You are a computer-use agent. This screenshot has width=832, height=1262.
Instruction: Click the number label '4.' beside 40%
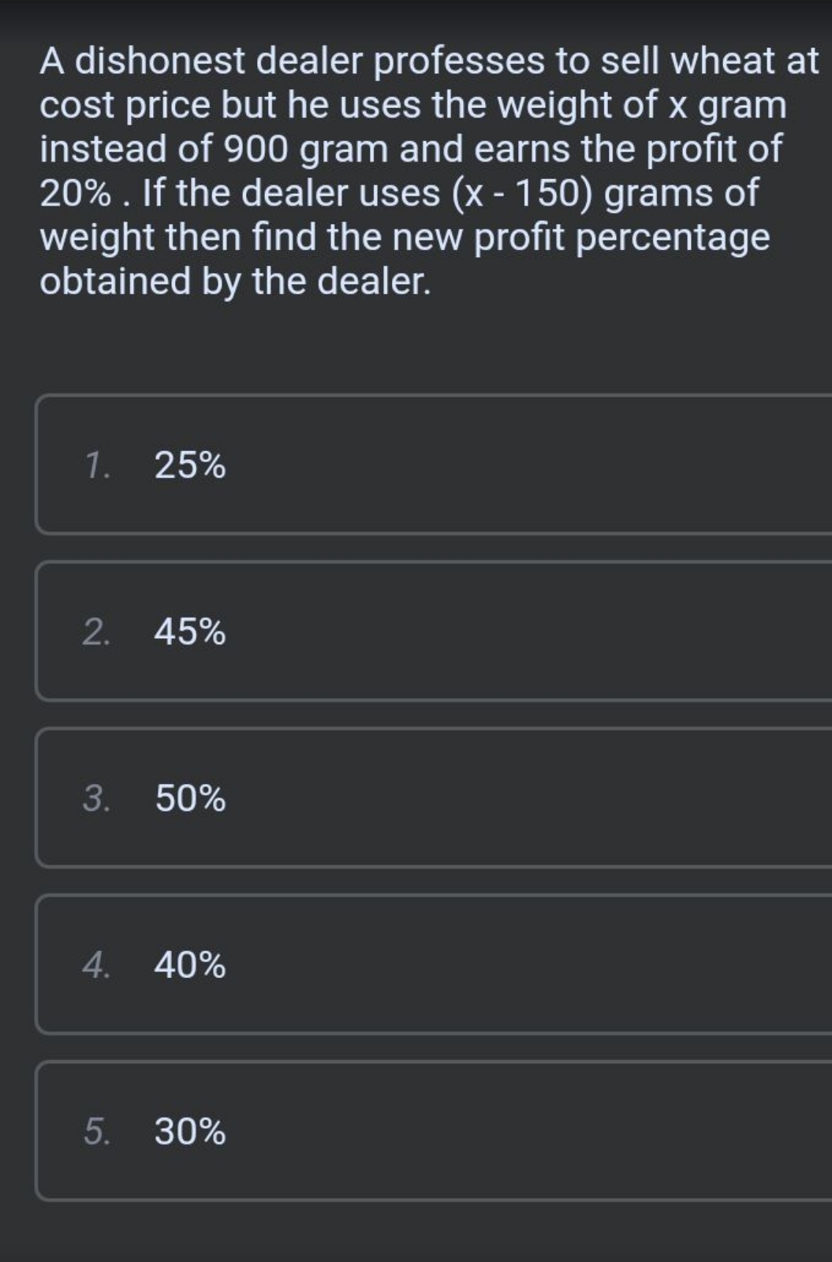[x=97, y=965]
